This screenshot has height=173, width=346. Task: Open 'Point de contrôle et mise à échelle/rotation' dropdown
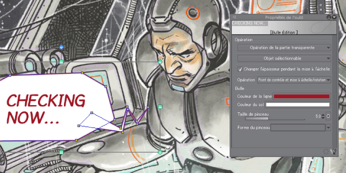[x=294, y=80]
